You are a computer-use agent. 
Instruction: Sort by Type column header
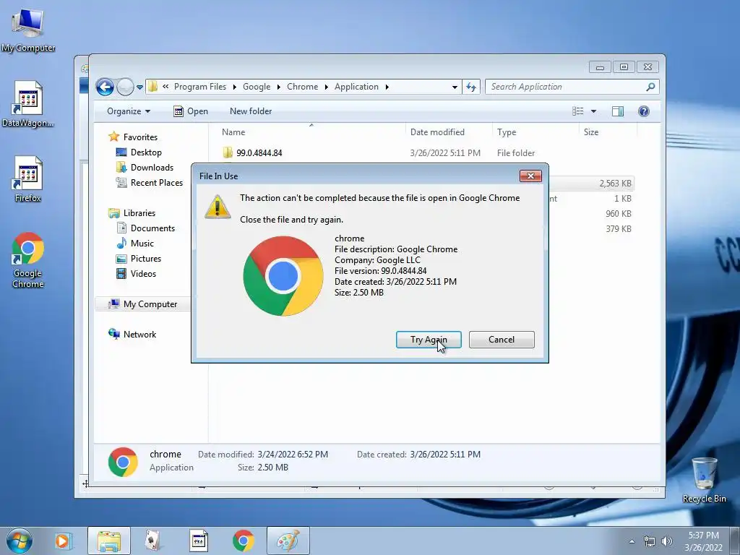tap(507, 132)
